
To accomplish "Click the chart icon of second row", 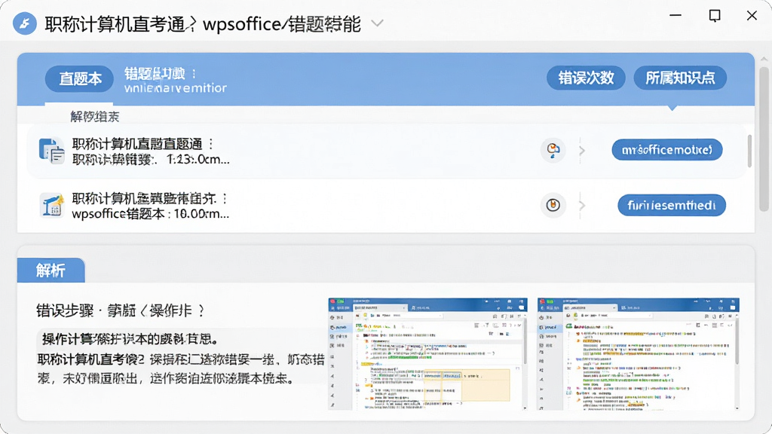I will click(x=52, y=205).
